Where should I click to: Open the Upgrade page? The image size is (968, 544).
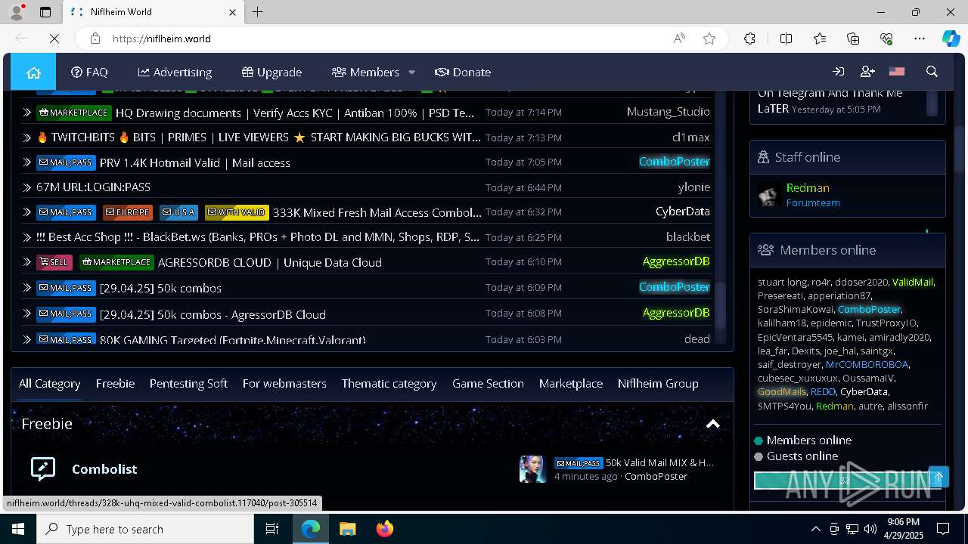coord(271,73)
